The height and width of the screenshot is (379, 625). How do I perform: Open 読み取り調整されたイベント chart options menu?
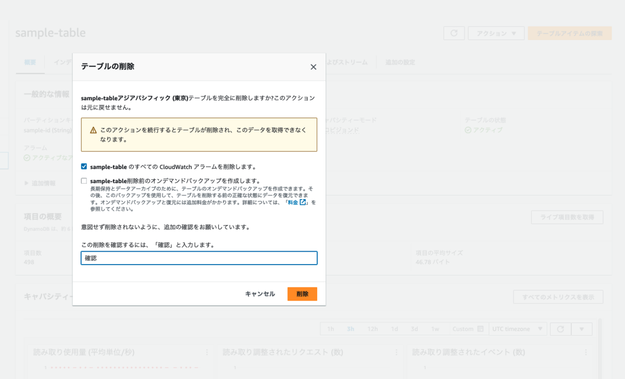point(586,352)
